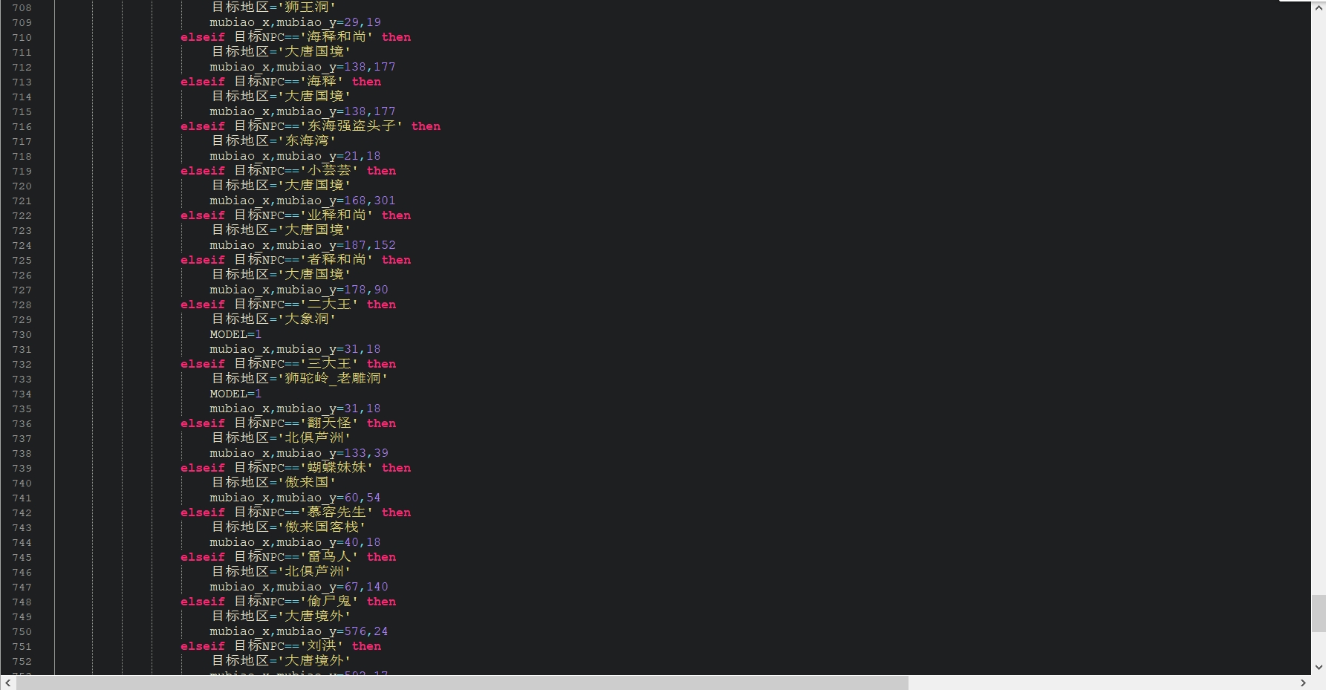Click the 'elseif' keyword on line 739

pyautogui.click(x=202, y=468)
